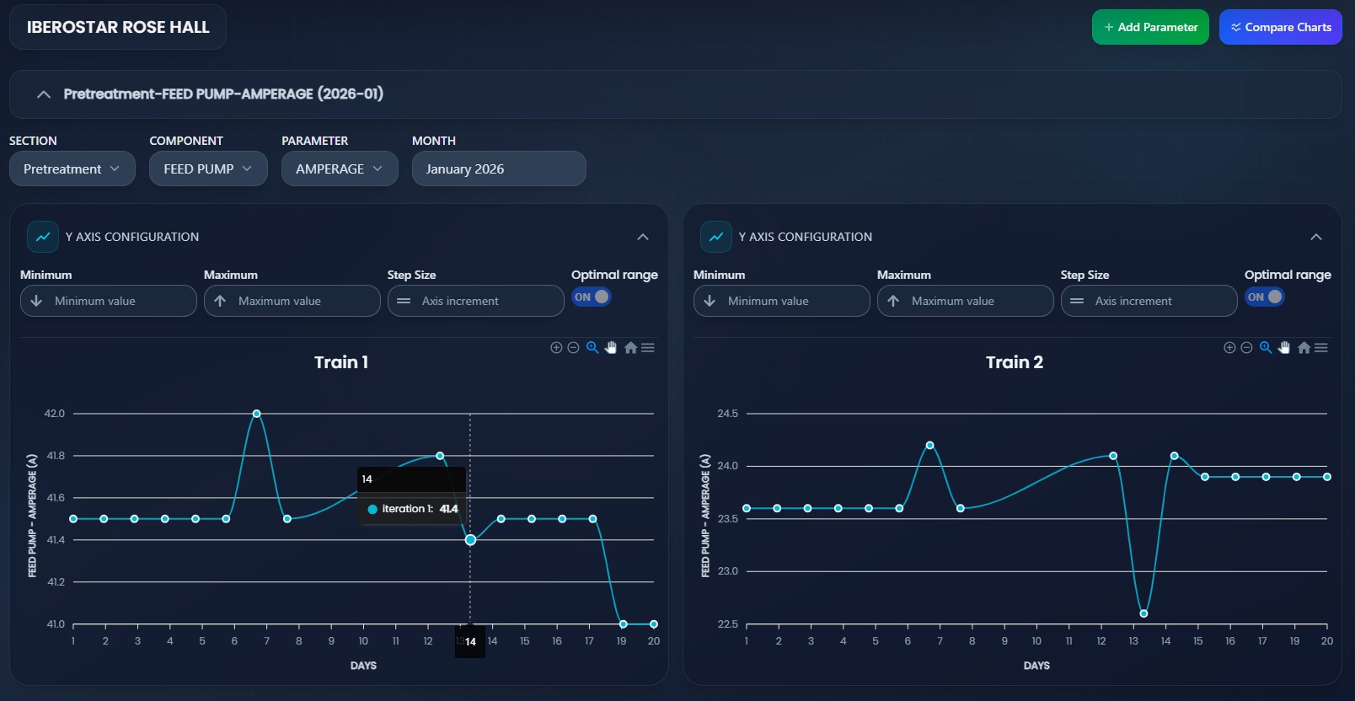Open the Component dropdown showing FEED PUMP
The width and height of the screenshot is (1355, 701).
(x=208, y=169)
